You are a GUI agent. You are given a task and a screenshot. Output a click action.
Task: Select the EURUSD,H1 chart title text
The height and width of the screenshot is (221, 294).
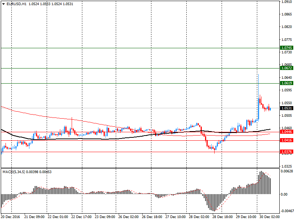point(17,4)
